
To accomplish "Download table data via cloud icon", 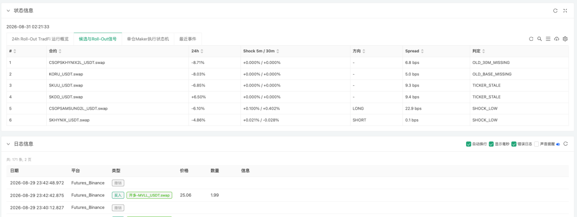I will click(x=557, y=39).
